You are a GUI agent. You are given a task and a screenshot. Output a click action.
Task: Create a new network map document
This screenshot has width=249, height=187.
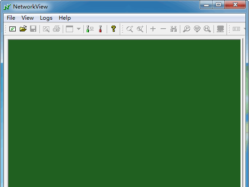tap(13, 29)
